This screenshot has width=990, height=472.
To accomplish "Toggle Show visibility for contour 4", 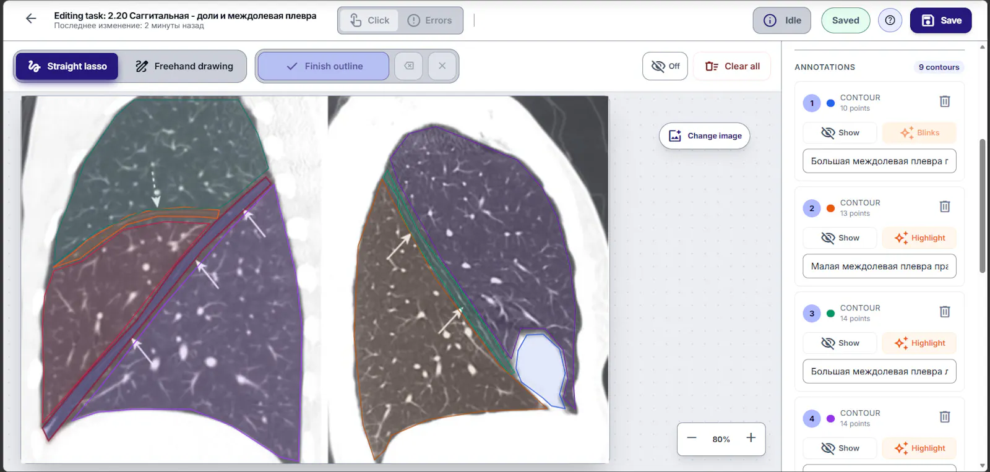I will pyautogui.click(x=840, y=448).
